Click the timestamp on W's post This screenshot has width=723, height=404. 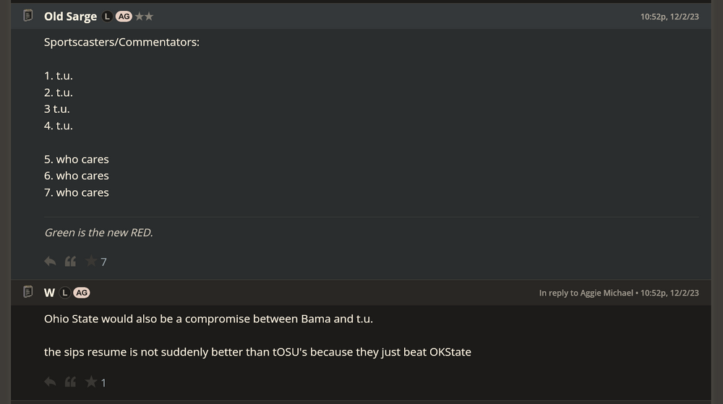669,293
